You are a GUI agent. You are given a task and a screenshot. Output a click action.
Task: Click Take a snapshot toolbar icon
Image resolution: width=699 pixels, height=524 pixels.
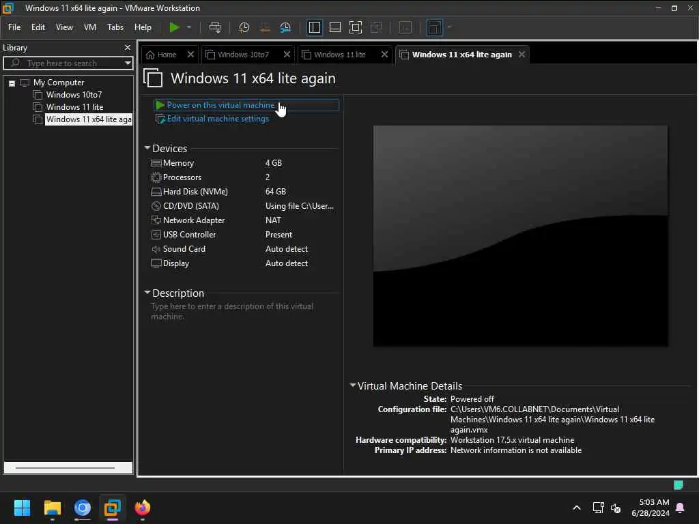tap(244, 27)
